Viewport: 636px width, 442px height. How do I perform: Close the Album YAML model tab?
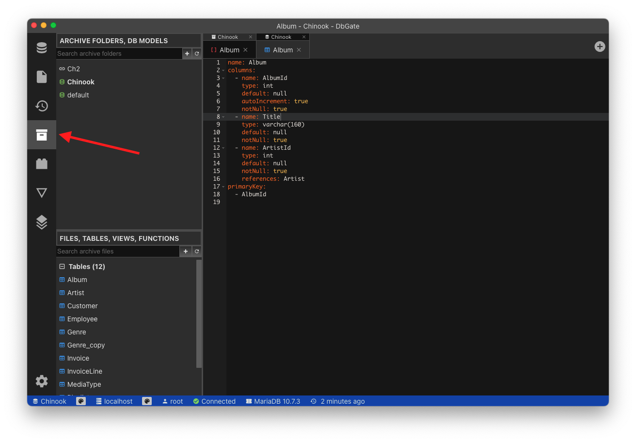tap(245, 50)
